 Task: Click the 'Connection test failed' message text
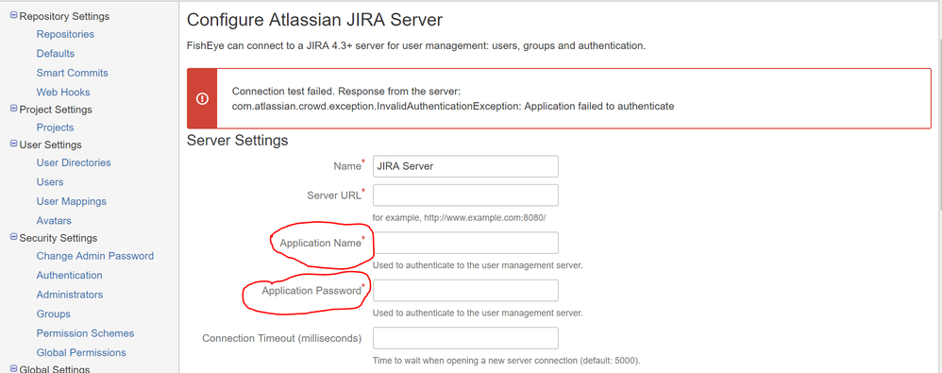[x=346, y=92]
